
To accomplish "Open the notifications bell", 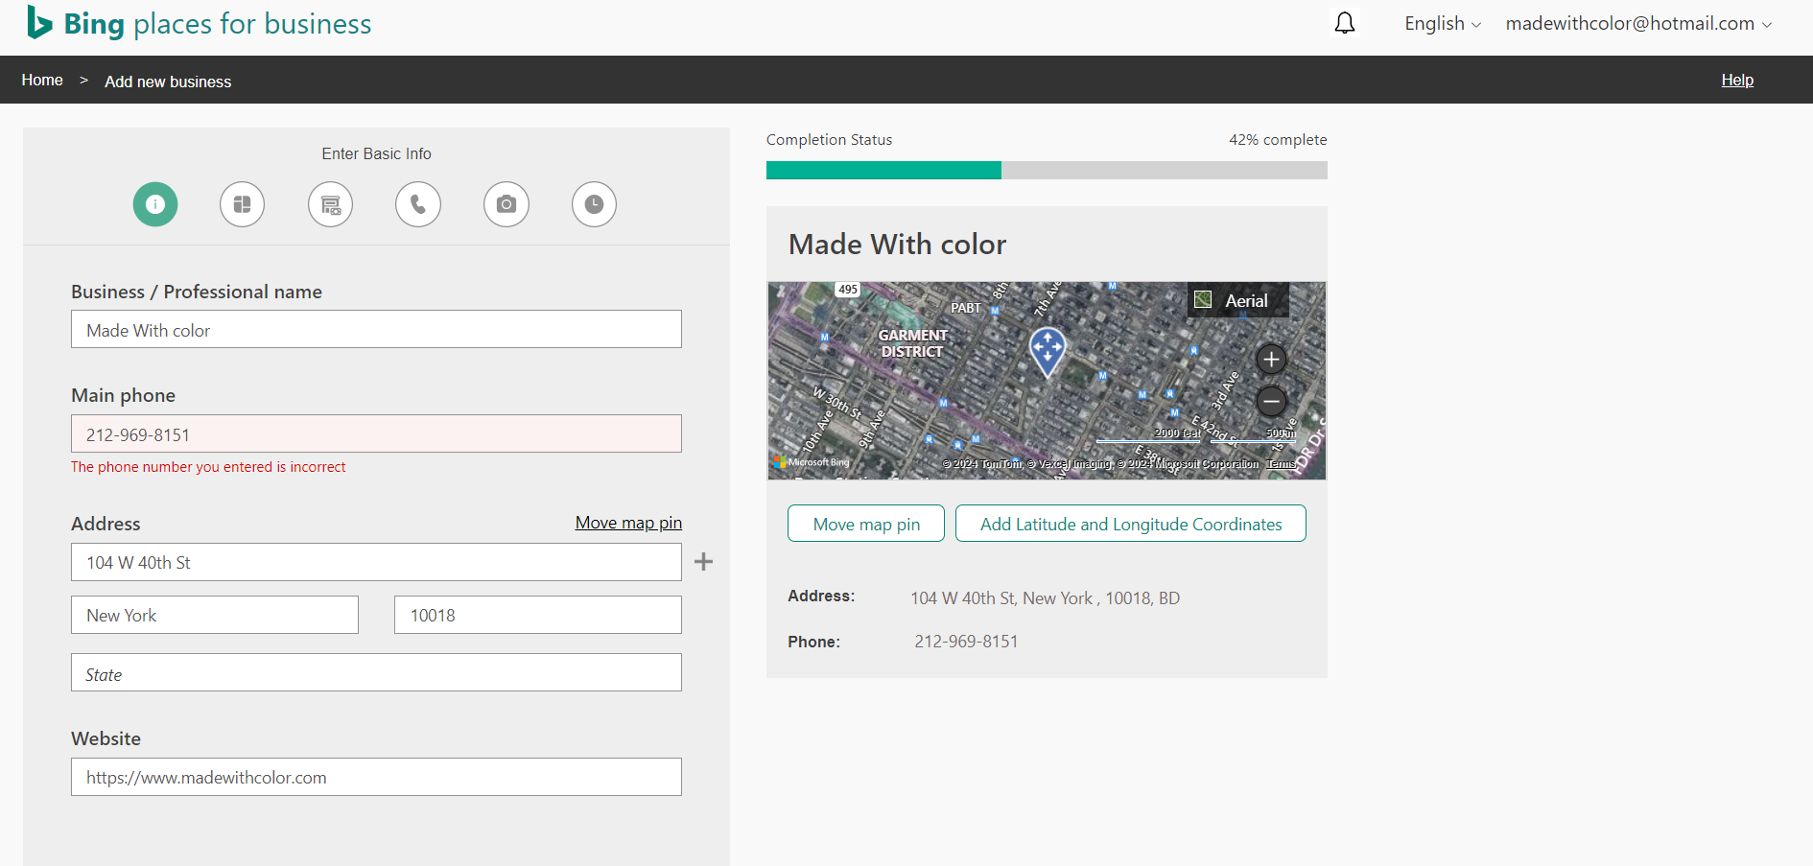I will pos(1345,23).
